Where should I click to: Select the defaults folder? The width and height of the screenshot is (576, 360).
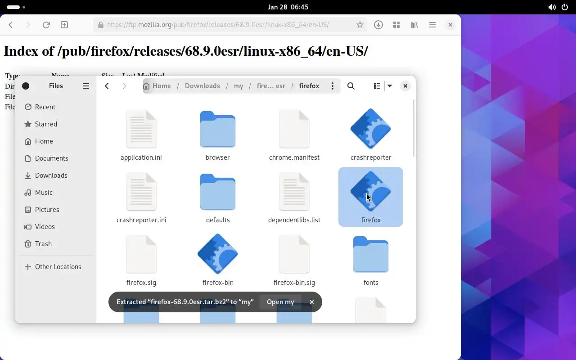click(x=218, y=197)
